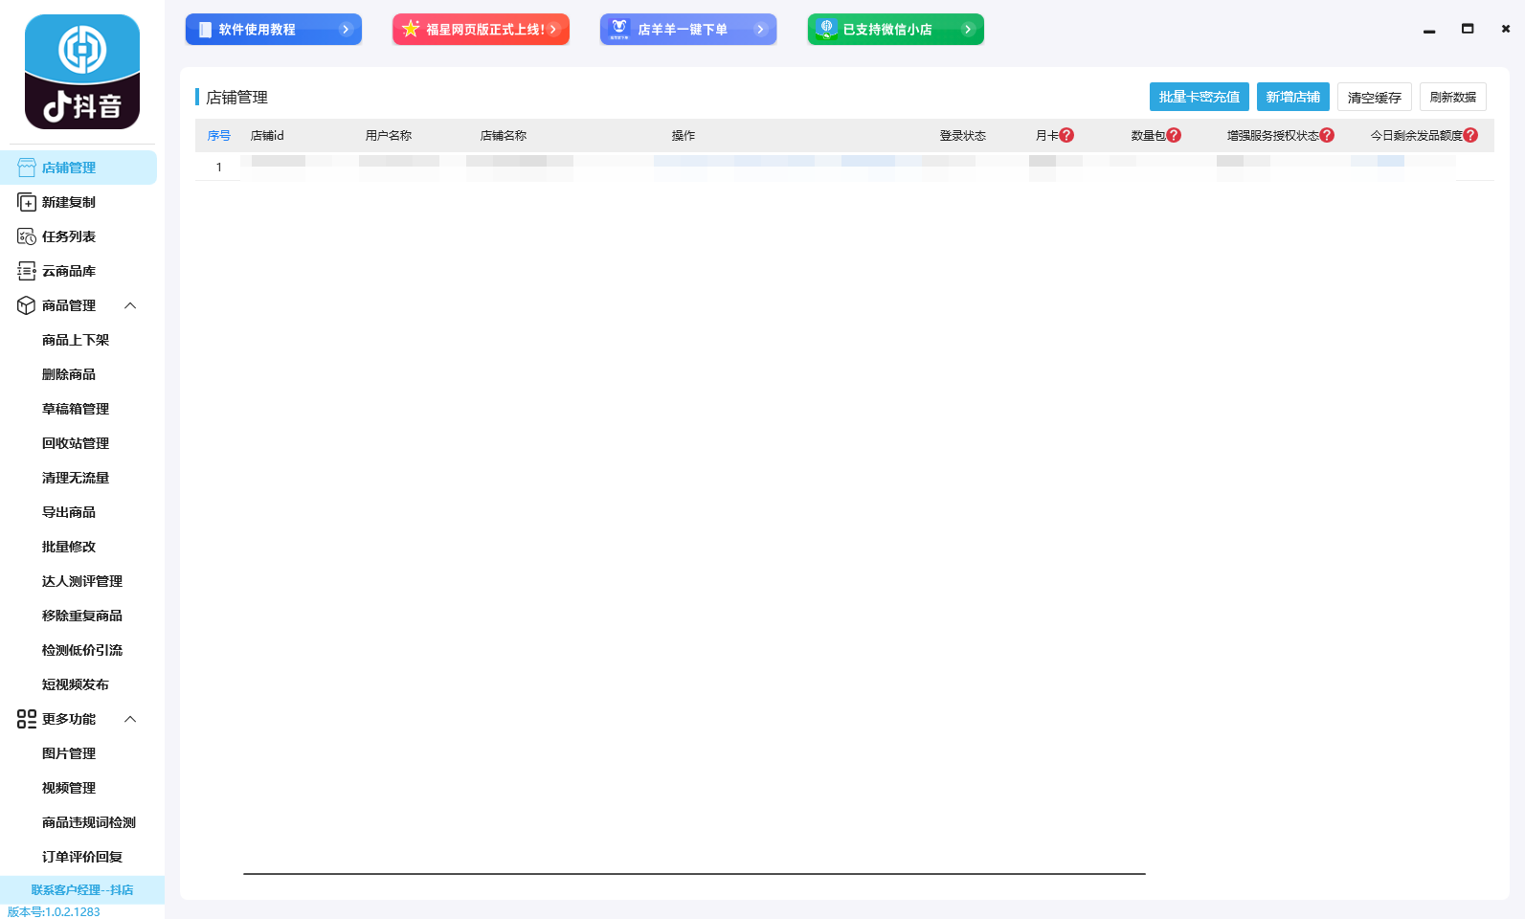The height and width of the screenshot is (919, 1525).
Task: Click the help icon next to 月卡
Action: point(1066,136)
